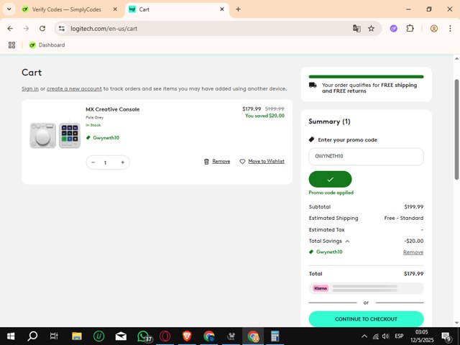Click the trash icon beside Remove
460x345 pixels.
click(206, 161)
